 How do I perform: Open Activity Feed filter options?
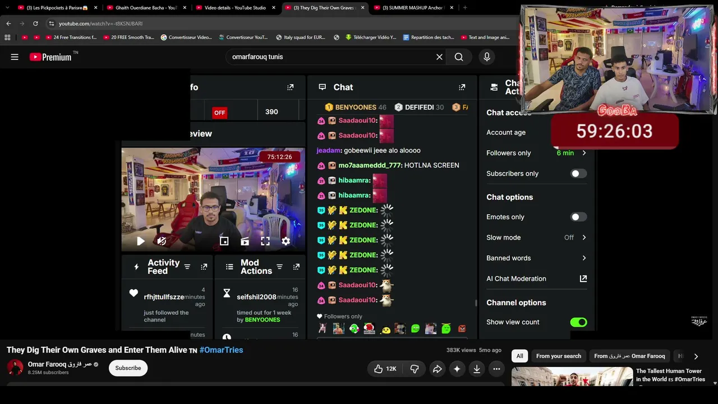pyautogui.click(x=187, y=267)
